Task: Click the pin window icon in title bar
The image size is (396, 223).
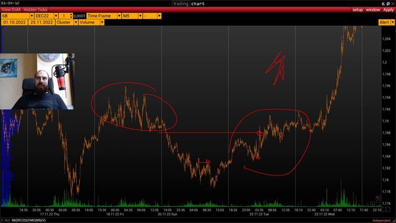Action: [x=383, y=4]
